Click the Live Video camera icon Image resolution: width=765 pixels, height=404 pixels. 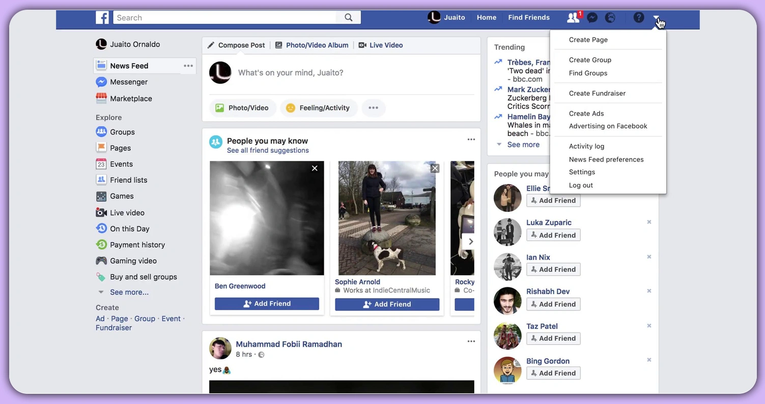point(361,45)
